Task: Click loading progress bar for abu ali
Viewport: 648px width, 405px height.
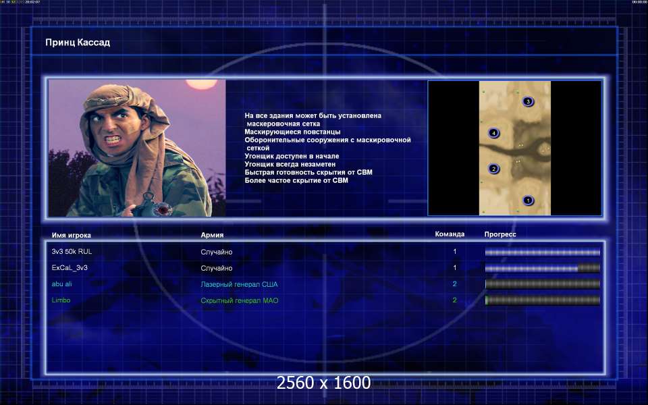Action: point(543,284)
